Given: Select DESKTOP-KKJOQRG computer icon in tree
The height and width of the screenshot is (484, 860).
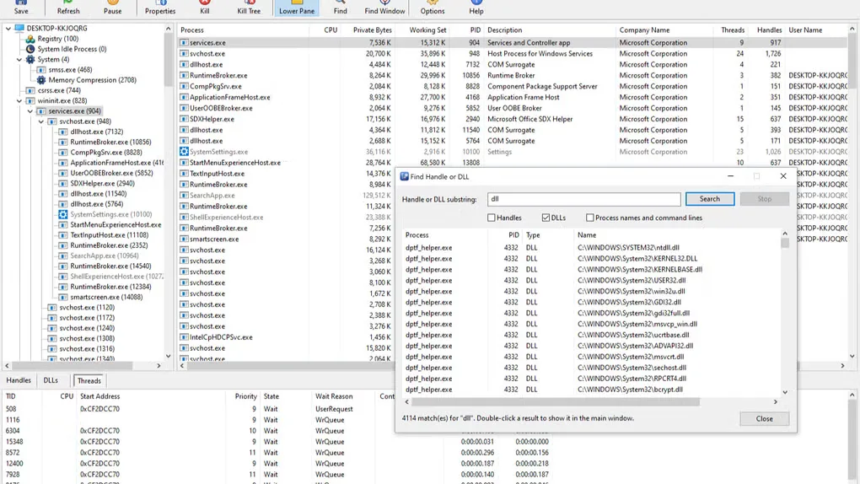Looking at the screenshot, I should pyautogui.click(x=19, y=28).
